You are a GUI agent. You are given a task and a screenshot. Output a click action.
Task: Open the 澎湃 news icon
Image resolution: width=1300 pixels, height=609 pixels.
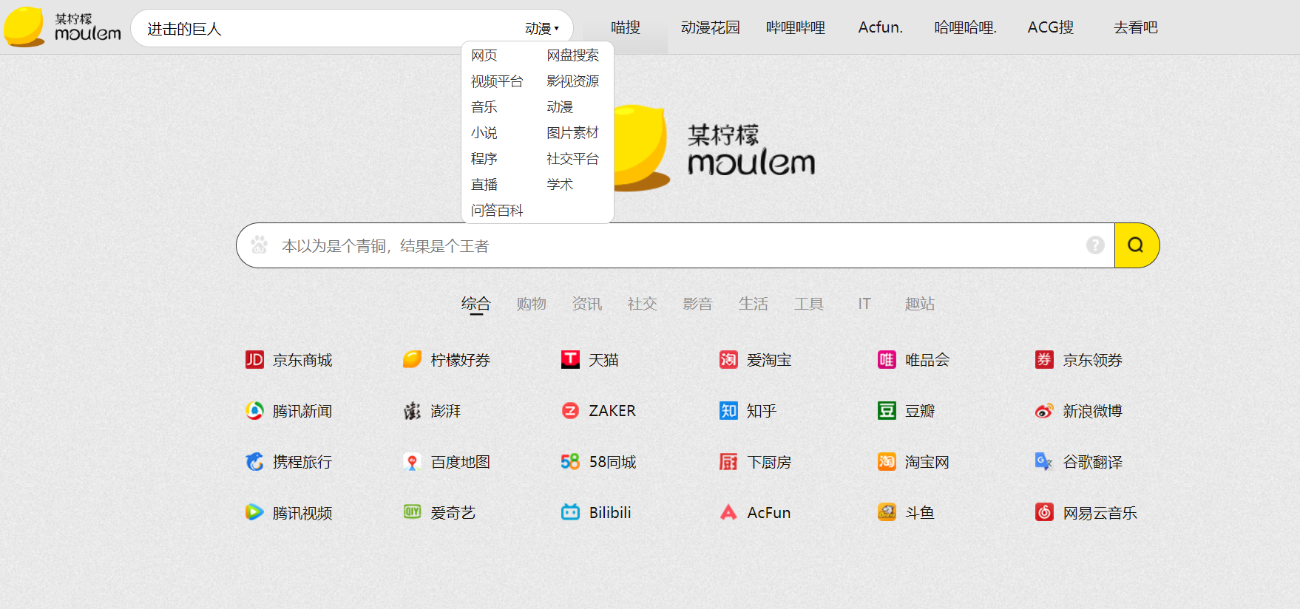[x=413, y=411]
